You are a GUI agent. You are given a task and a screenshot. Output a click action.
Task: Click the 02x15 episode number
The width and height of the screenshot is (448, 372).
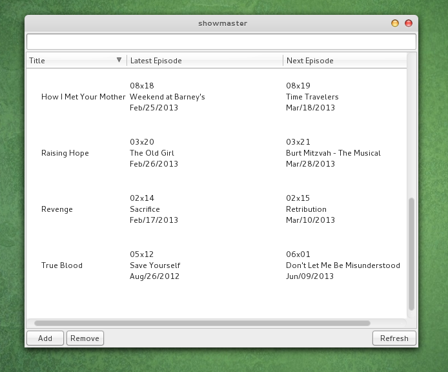coord(298,198)
